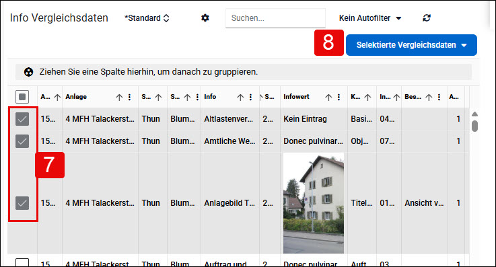Click sort arrow in K... column header
The height and width of the screenshot is (267, 496).
pos(367,97)
